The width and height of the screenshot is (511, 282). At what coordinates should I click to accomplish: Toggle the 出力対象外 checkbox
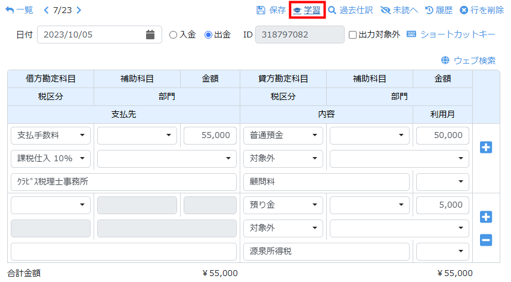coord(353,35)
